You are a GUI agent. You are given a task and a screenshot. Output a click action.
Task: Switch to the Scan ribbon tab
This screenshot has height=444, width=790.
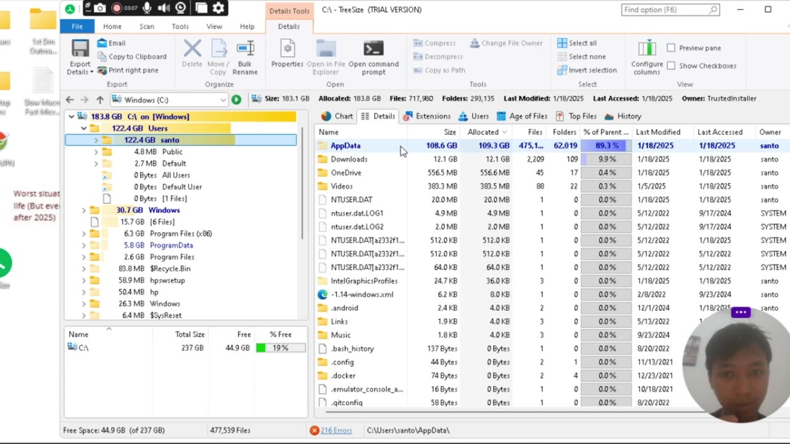pos(147,27)
